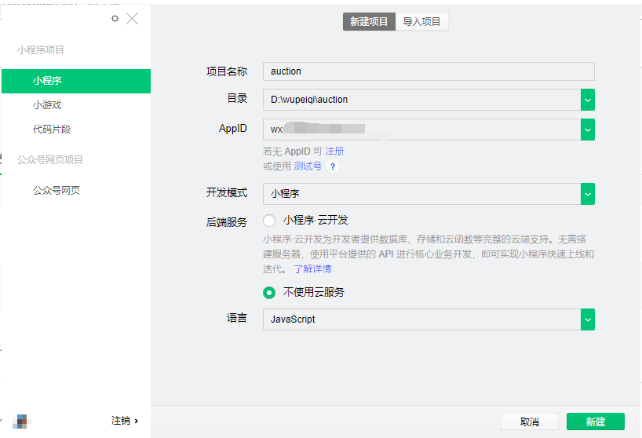
Task: Choose 小游戏 in the sidebar
Action: pyautogui.click(x=47, y=104)
